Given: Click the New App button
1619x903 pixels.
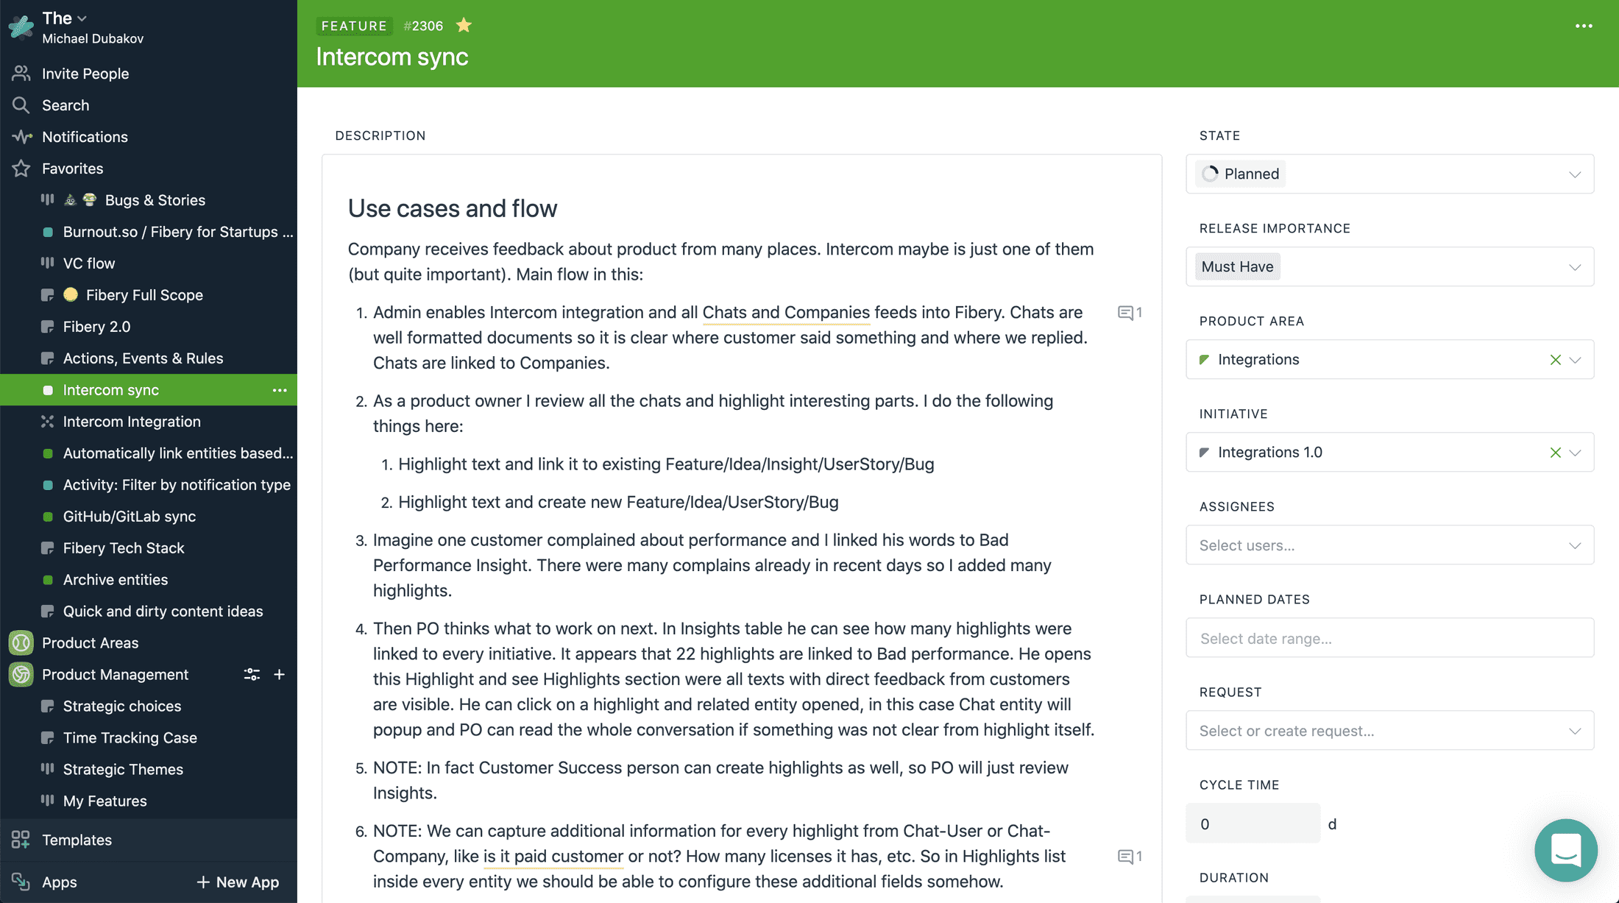Looking at the screenshot, I should click(x=238, y=882).
